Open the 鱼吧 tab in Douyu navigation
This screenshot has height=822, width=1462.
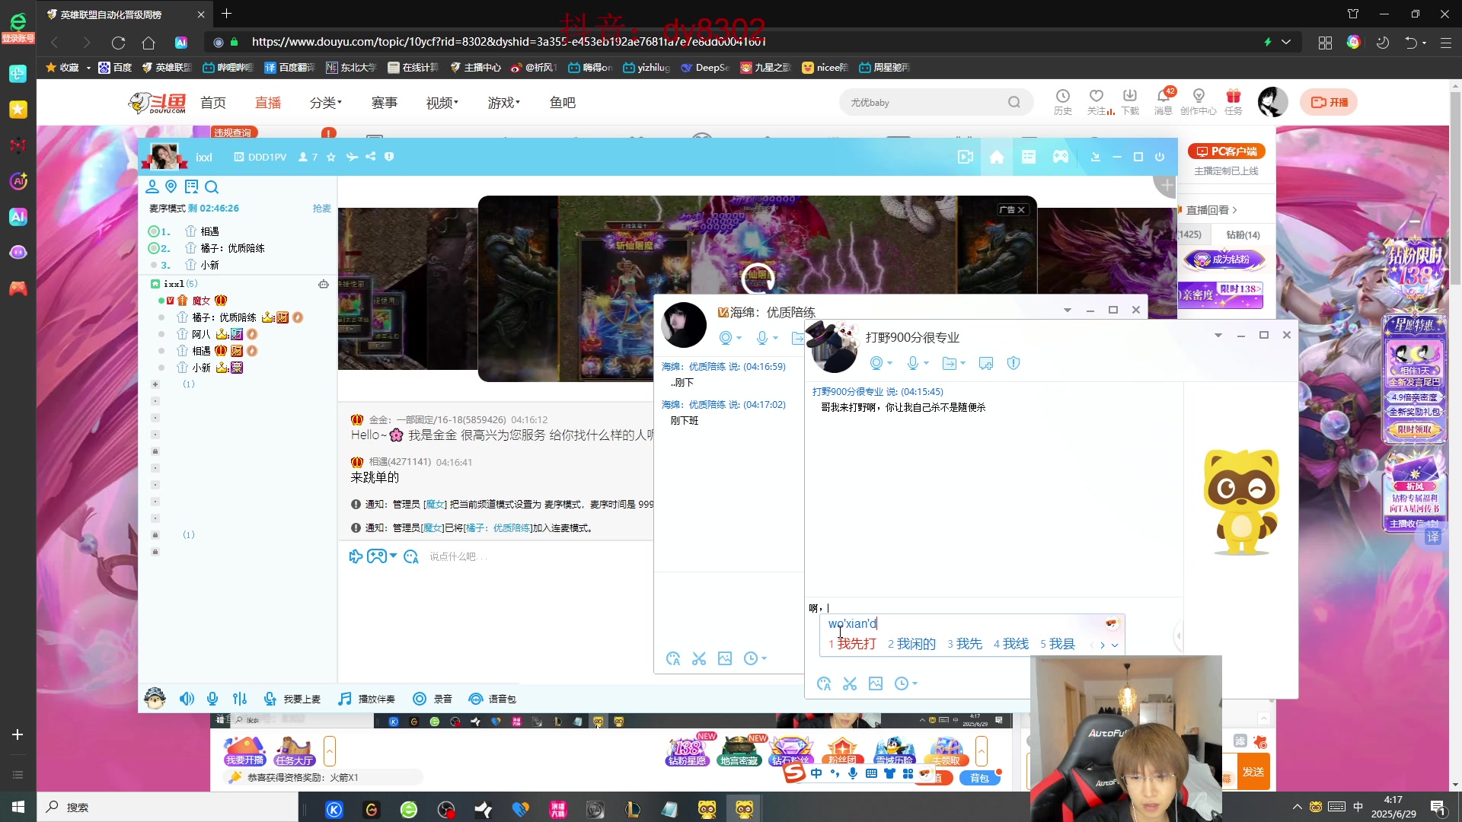(x=562, y=103)
